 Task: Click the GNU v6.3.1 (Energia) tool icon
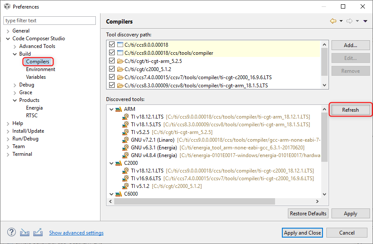coord(126,147)
